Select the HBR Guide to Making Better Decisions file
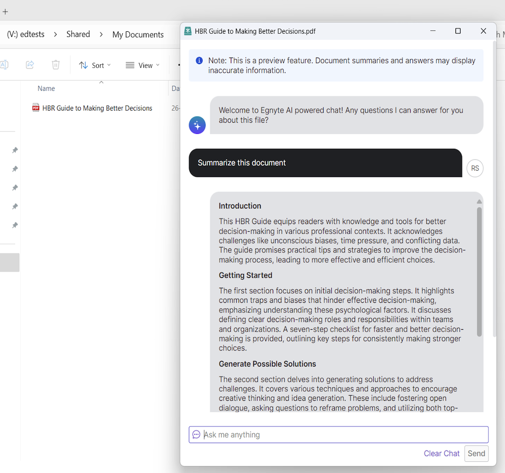The image size is (505, 473). pos(97,108)
